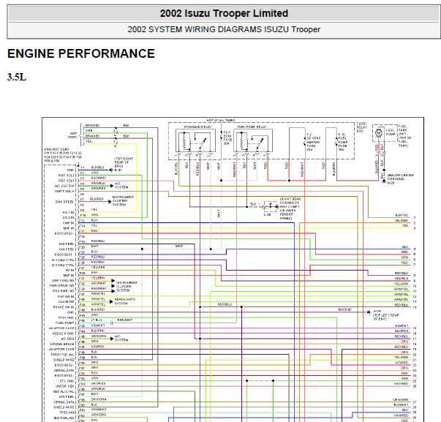Image resolution: width=441 pixels, height=422 pixels.
Task: Click the "2002 SYSTEM WIRING DIAGRAMS ISUZU Trooper" subtitle
Action: [x=224, y=29]
